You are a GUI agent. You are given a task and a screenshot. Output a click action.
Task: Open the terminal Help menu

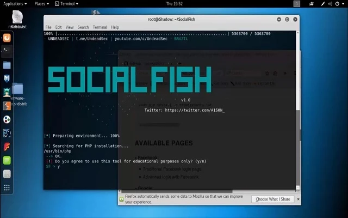point(115,27)
